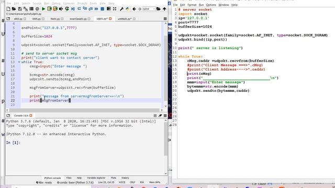Click the Run current cell icon
Screen dimensions: 335x188
(49, 9)
